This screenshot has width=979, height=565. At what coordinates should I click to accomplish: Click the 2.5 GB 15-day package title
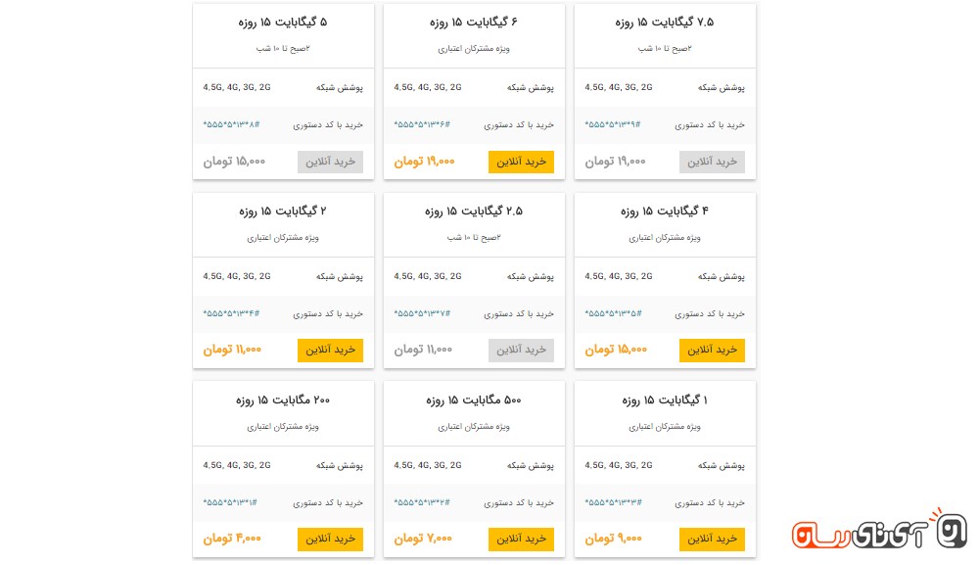pos(474,212)
